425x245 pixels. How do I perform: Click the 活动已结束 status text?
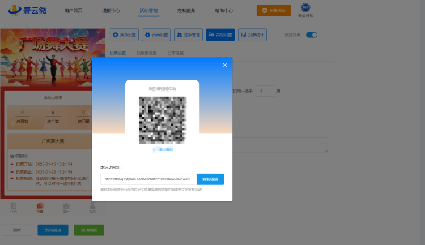pyautogui.click(x=53, y=97)
